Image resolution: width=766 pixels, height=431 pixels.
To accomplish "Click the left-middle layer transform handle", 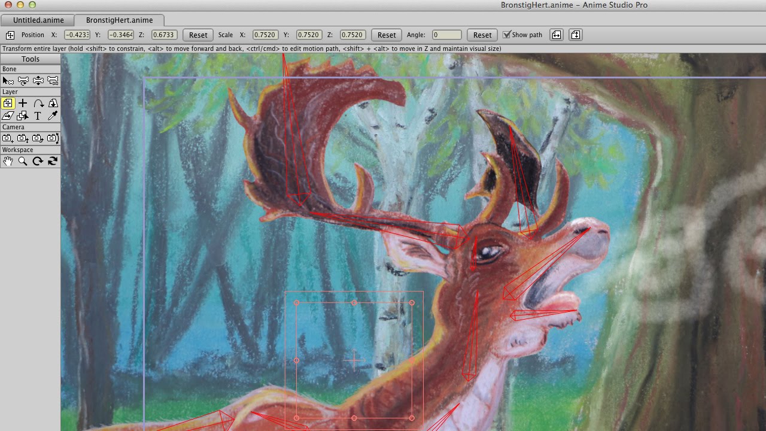I will coord(297,360).
